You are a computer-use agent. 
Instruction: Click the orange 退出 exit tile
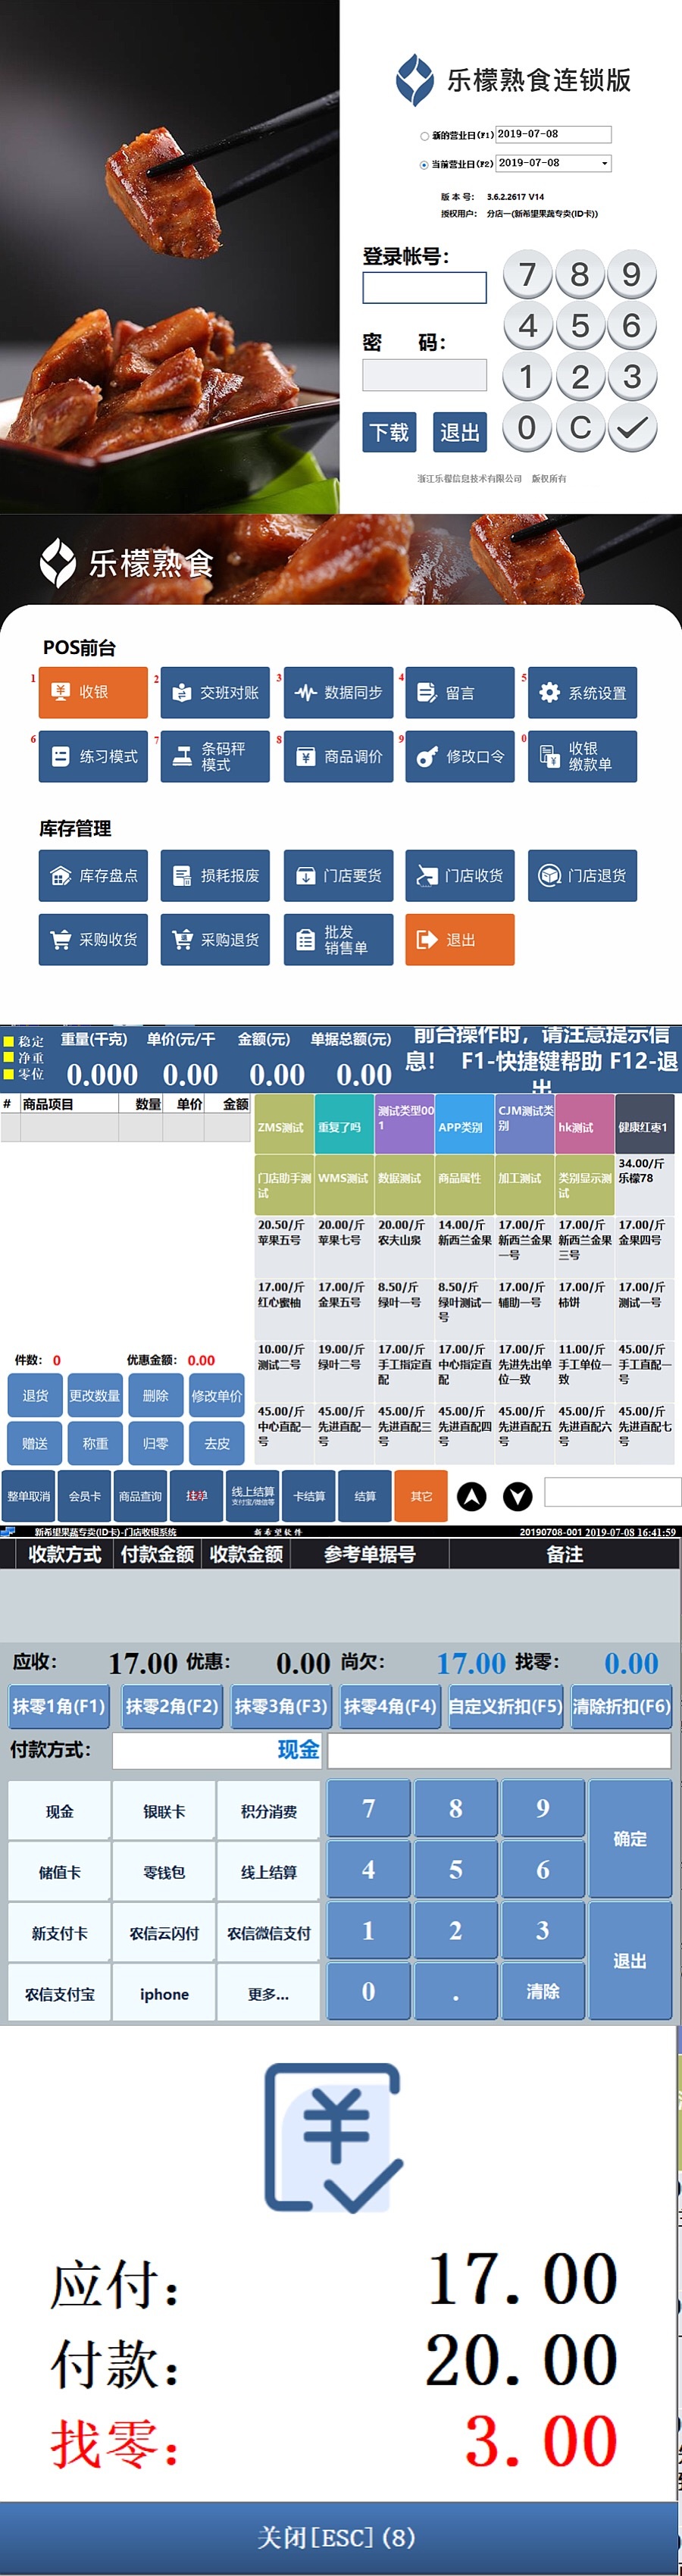point(459,939)
